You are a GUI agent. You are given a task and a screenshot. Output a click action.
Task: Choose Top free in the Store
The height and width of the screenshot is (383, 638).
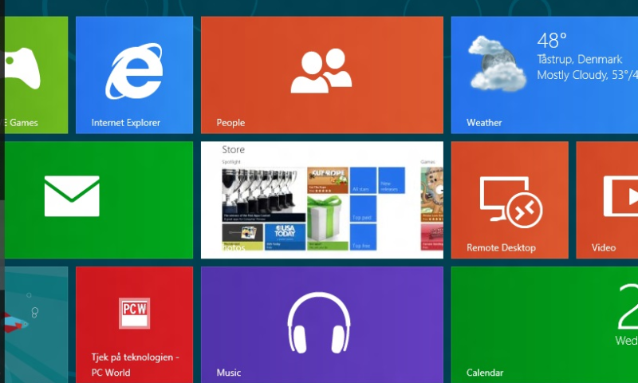tap(363, 237)
